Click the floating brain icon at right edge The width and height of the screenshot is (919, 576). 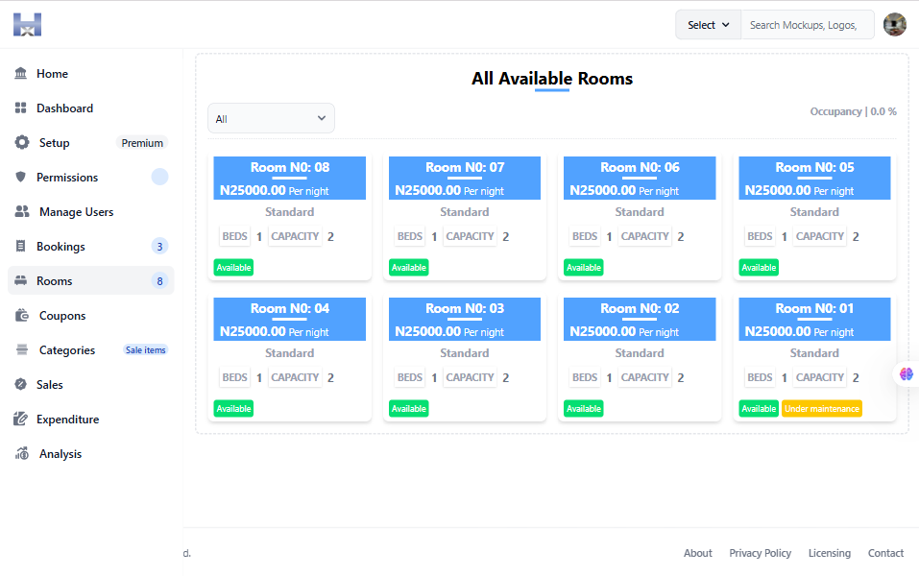coord(907,373)
